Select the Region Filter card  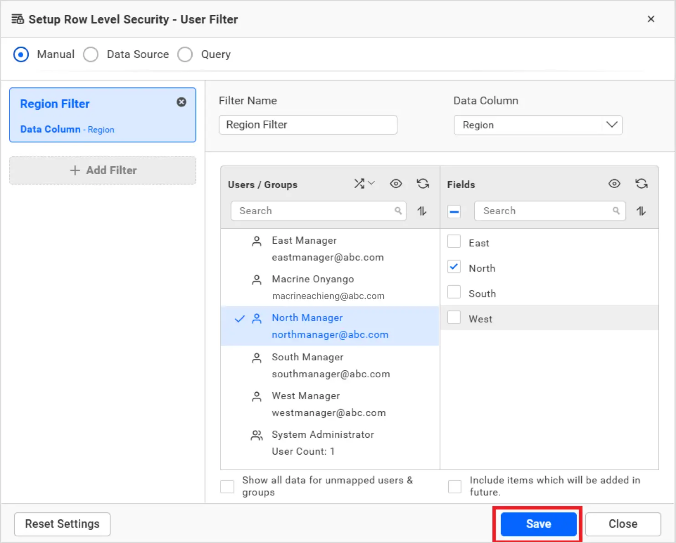[103, 115]
